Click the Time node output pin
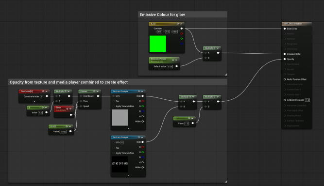Screen dimensions: 324x186 pyautogui.click(x=71, y=115)
